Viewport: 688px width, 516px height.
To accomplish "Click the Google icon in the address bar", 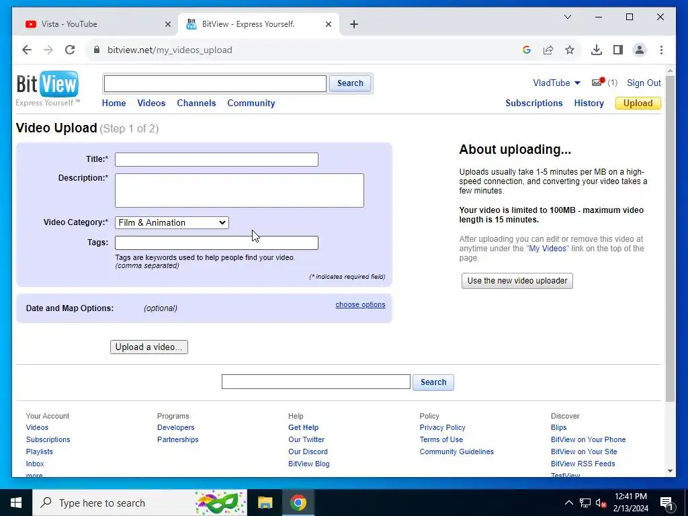I will pos(527,50).
